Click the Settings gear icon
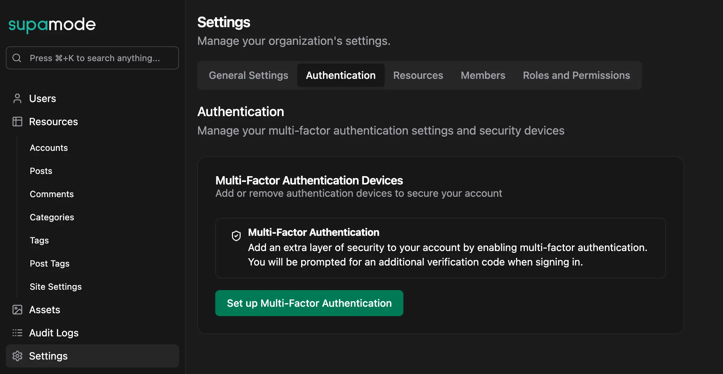 (17, 356)
